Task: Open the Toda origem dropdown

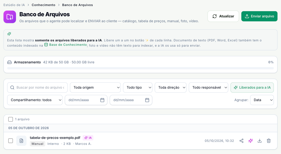Action: tap(95, 88)
